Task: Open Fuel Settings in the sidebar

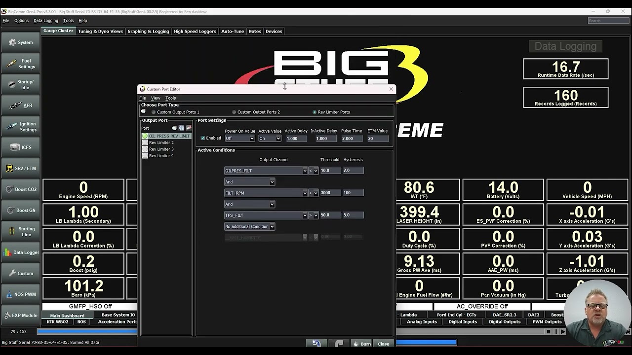Action: click(20, 64)
